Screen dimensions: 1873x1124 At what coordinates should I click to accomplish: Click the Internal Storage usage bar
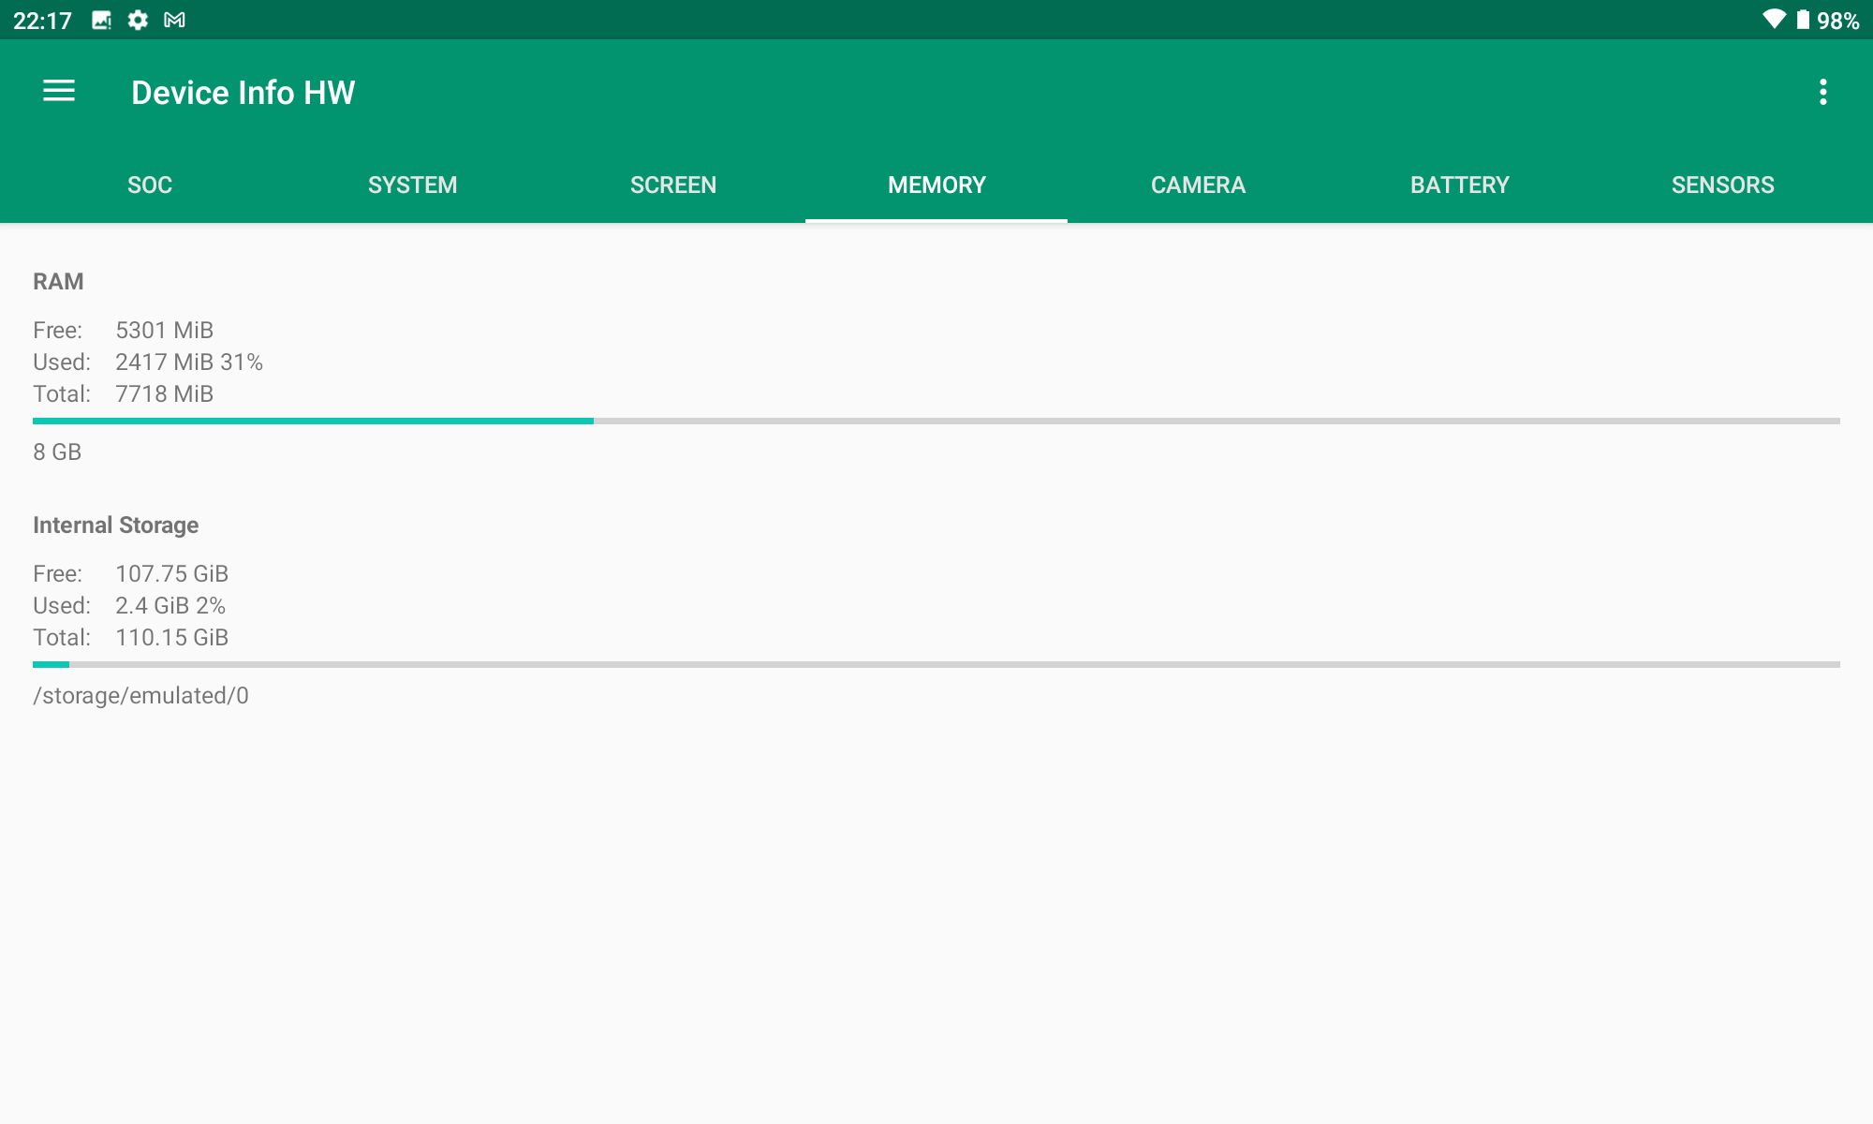pyautogui.click(x=936, y=664)
